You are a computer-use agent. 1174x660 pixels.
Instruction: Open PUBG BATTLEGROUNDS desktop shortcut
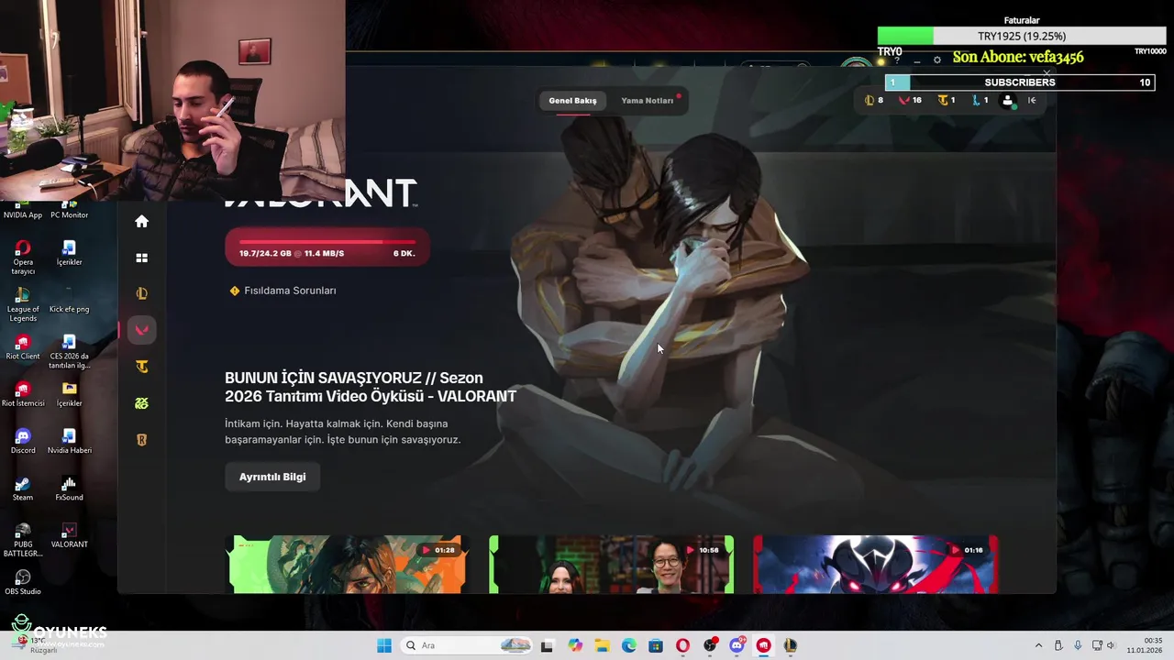23,541
